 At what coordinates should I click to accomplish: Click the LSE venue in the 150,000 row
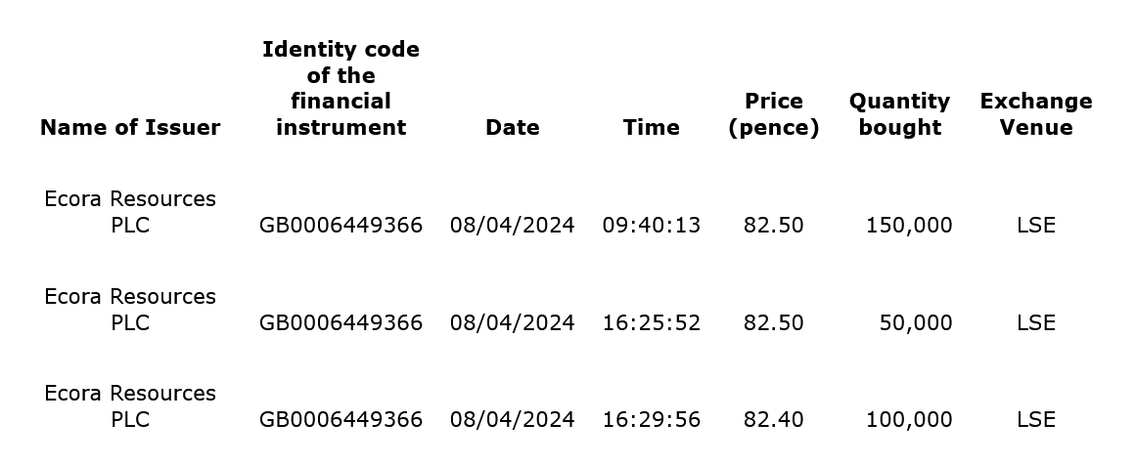(x=1035, y=225)
